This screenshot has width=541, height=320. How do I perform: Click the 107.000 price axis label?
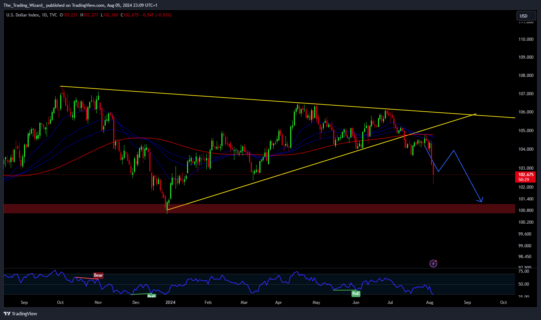click(526, 94)
